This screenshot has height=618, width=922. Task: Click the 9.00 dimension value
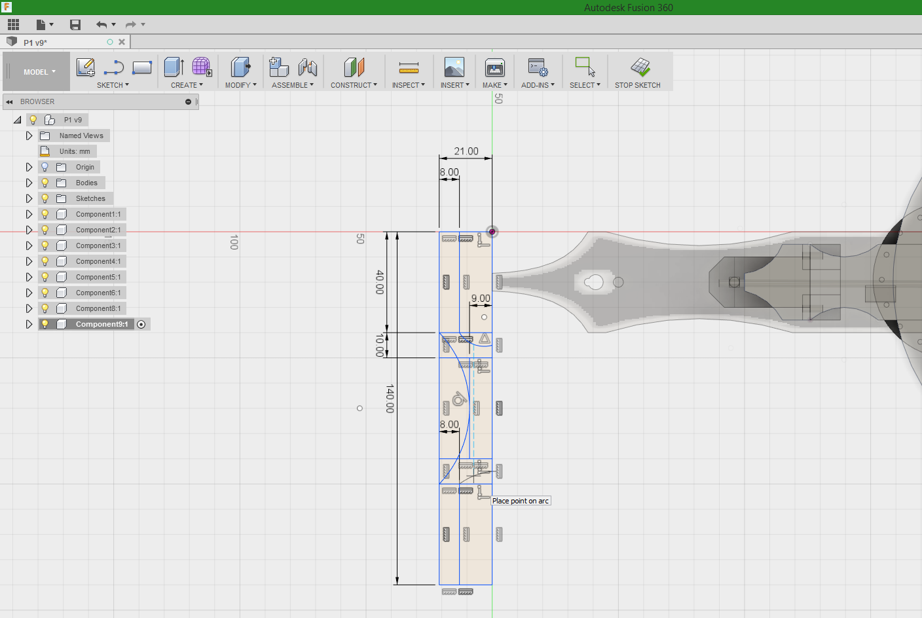(481, 299)
